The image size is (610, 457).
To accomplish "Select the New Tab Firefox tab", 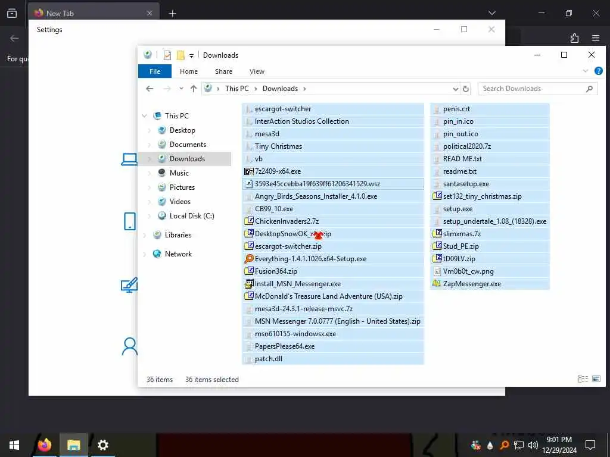I will click(94, 13).
